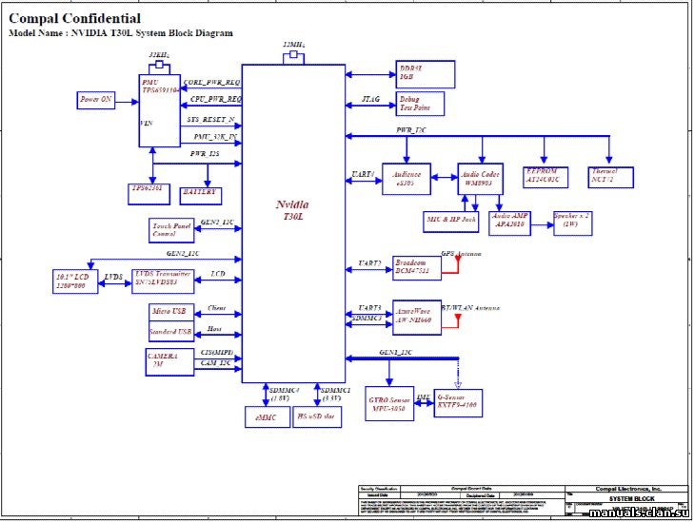Click the CIS(MIPI) signal label
This screenshot has width=694, height=522.
[217, 352]
